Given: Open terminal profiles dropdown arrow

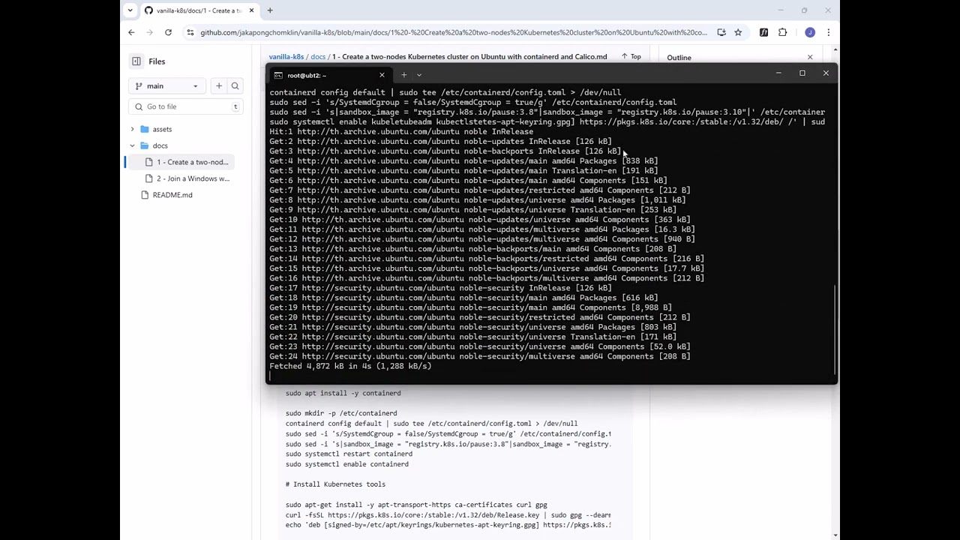Looking at the screenshot, I should coord(419,75).
